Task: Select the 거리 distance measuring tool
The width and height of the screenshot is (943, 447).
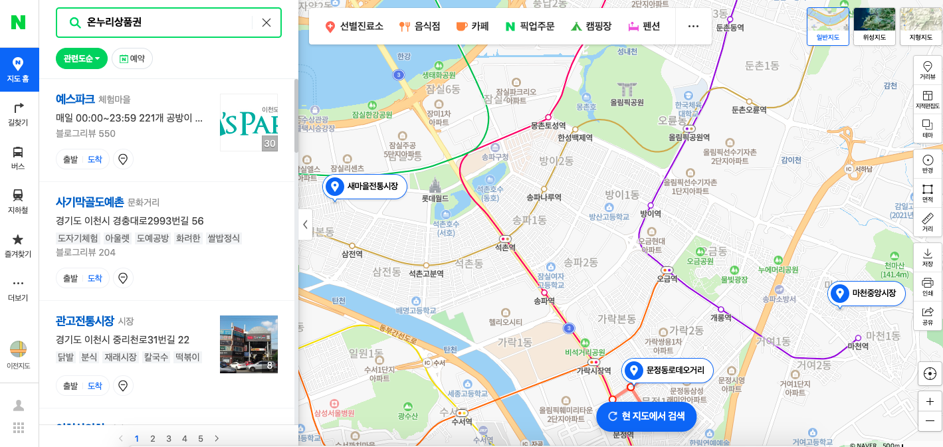Action: (x=928, y=223)
